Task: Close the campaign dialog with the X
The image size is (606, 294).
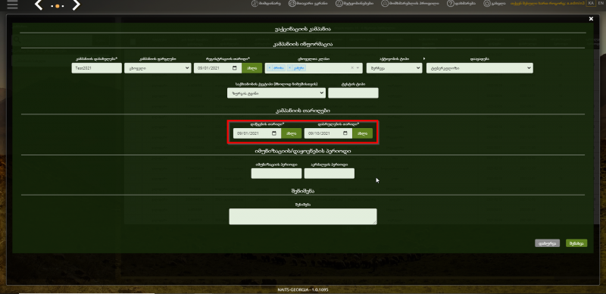Action: point(591,19)
